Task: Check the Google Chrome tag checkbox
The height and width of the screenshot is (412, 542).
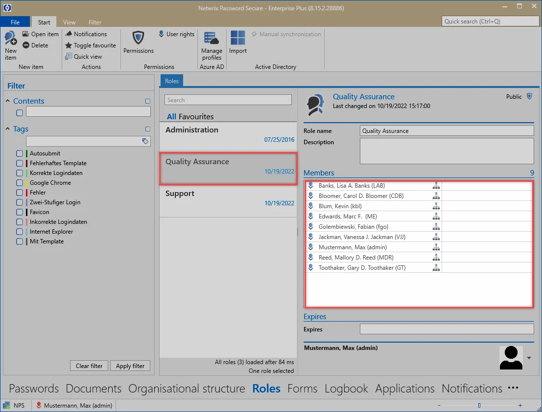Action: (x=20, y=182)
